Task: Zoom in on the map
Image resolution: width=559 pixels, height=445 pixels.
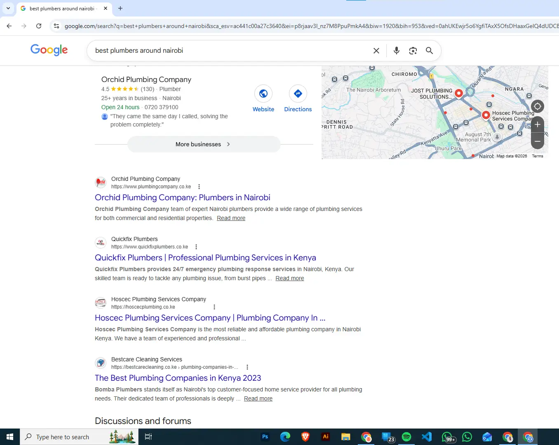Action: [x=538, y=124]
